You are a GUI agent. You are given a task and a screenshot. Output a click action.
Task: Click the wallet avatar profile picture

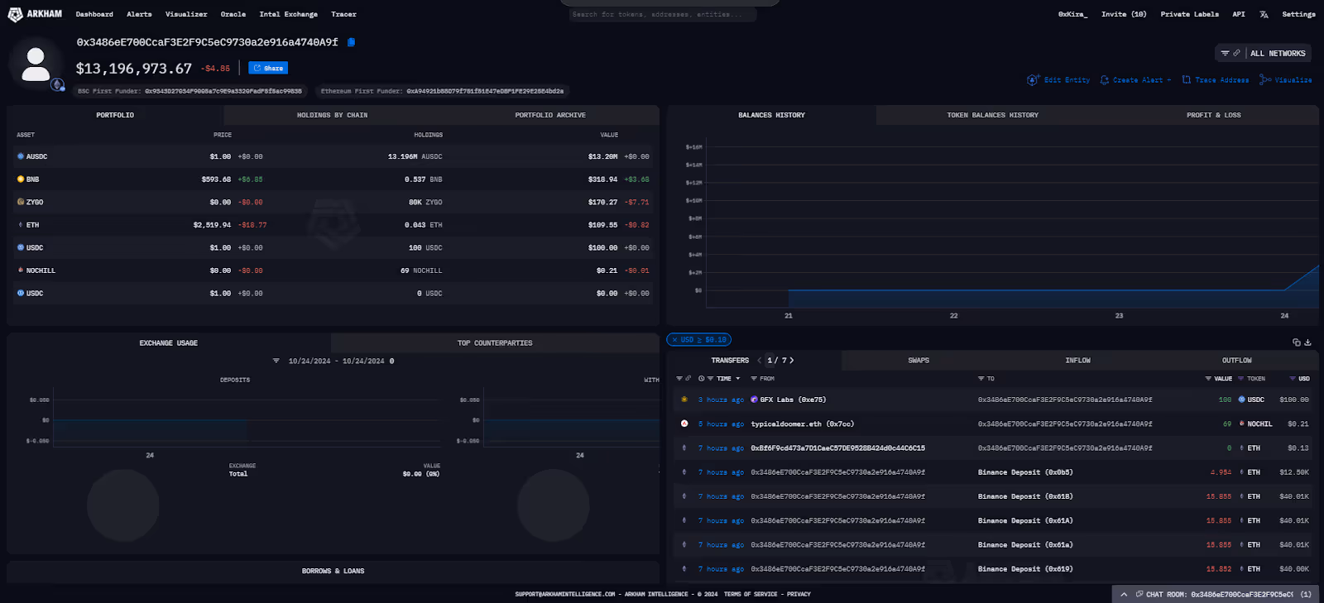coord(36,65)
